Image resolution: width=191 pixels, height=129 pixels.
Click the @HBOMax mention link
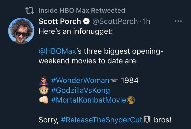click(57, 51)
